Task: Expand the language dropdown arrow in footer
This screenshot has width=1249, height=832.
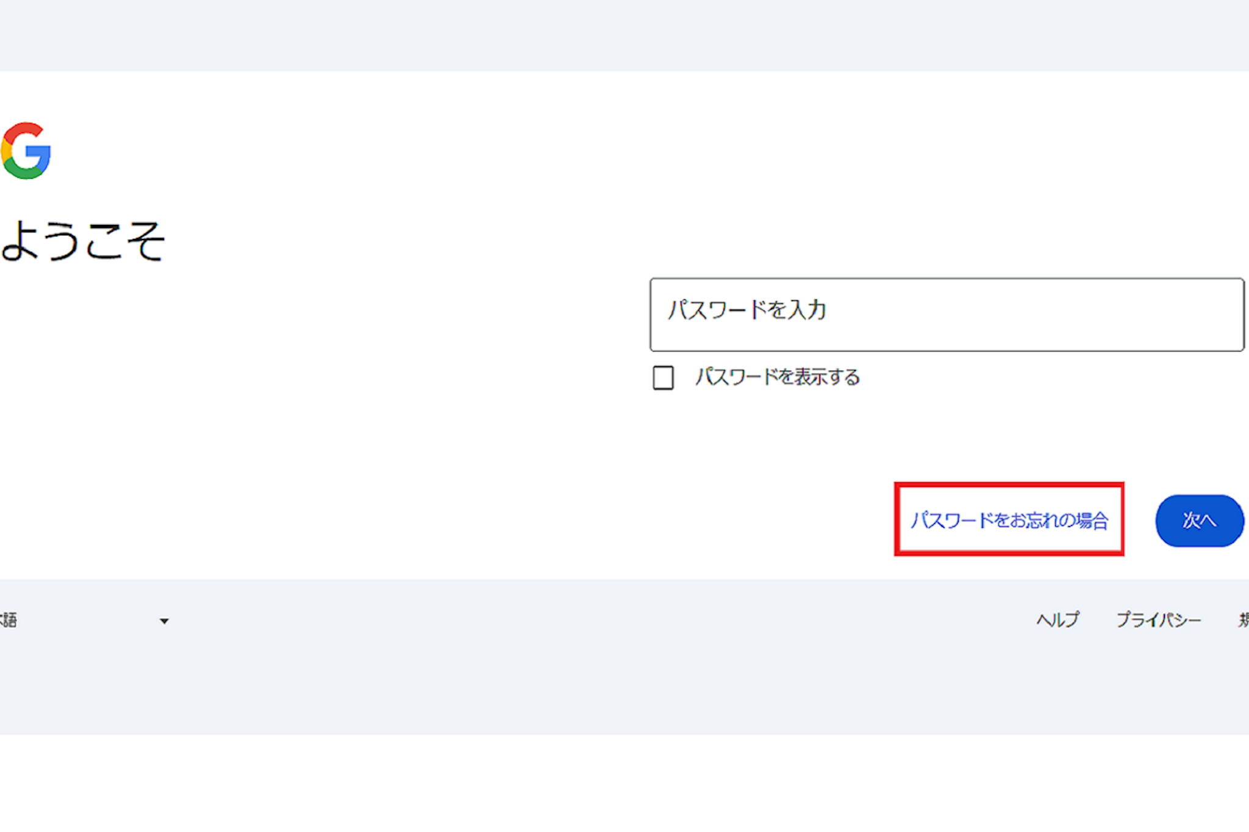Action: tap(164, 621)
